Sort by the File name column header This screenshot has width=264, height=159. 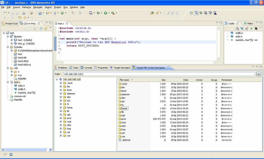click(134, 80)
